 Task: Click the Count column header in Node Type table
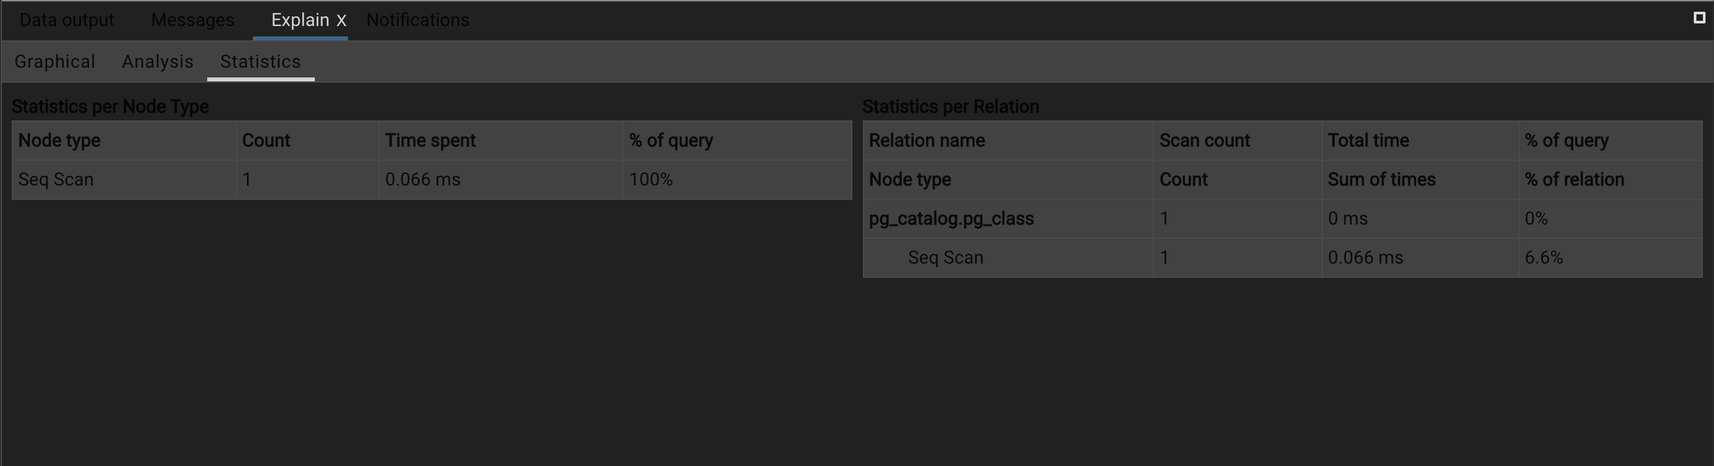pos(266,141)
